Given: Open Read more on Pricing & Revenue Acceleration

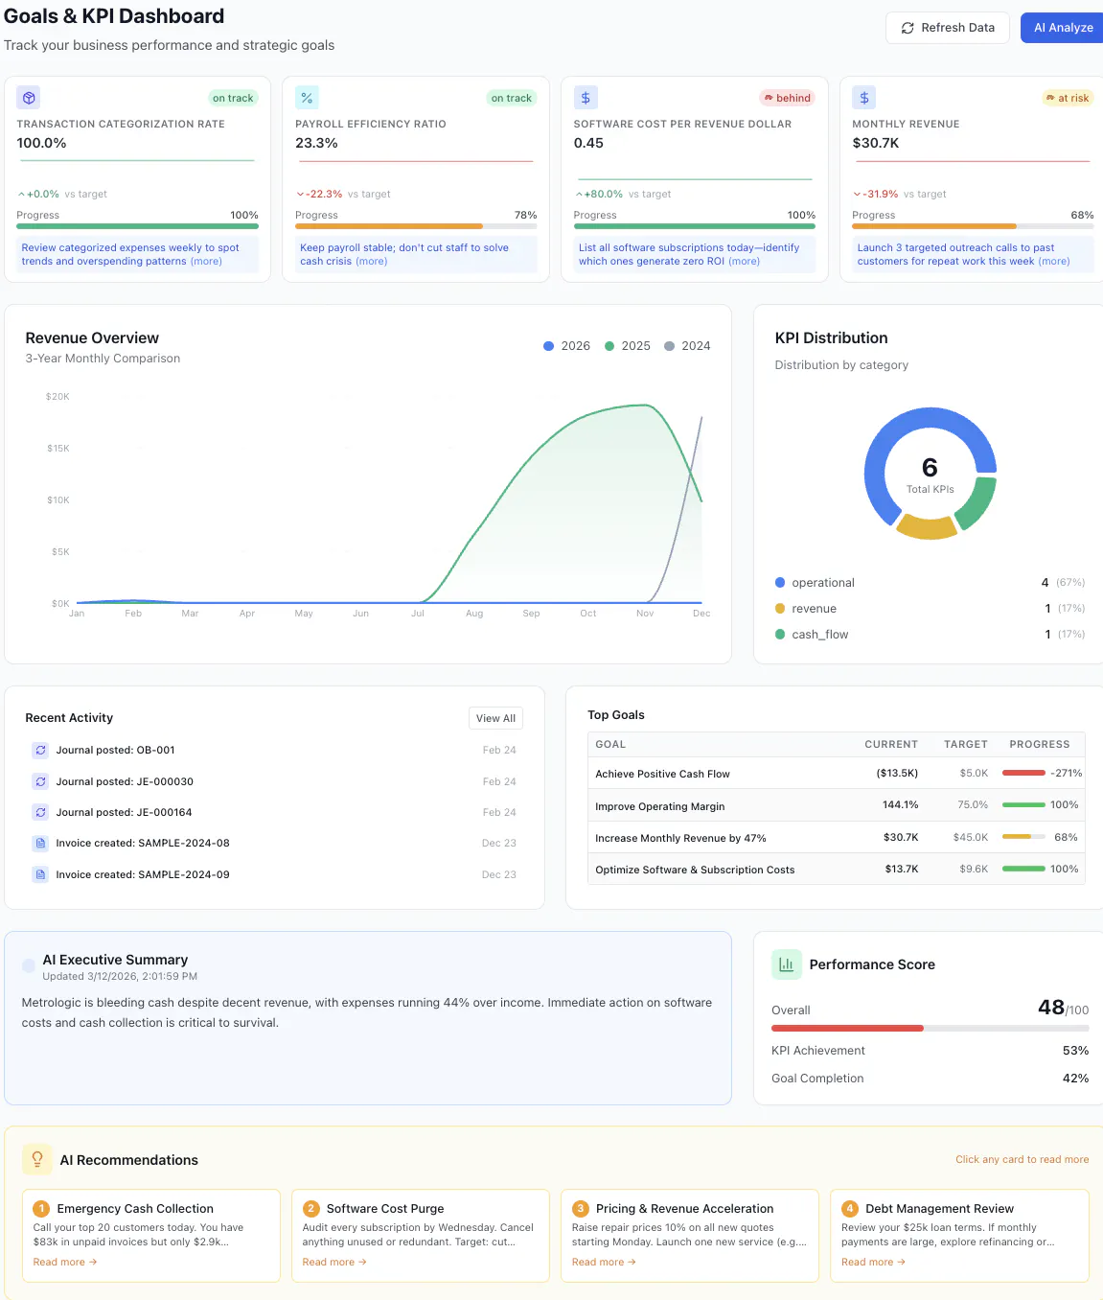Looking at the screenshot, I should (604, 1263).
